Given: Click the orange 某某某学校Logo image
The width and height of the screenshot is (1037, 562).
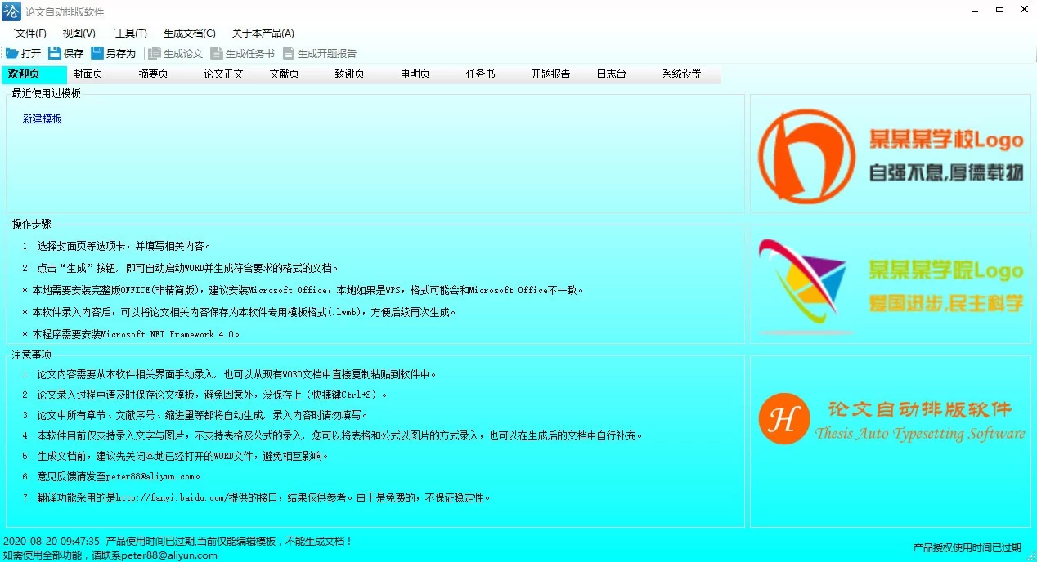Looking at the screenshot, I should click(x=890, y=154).
